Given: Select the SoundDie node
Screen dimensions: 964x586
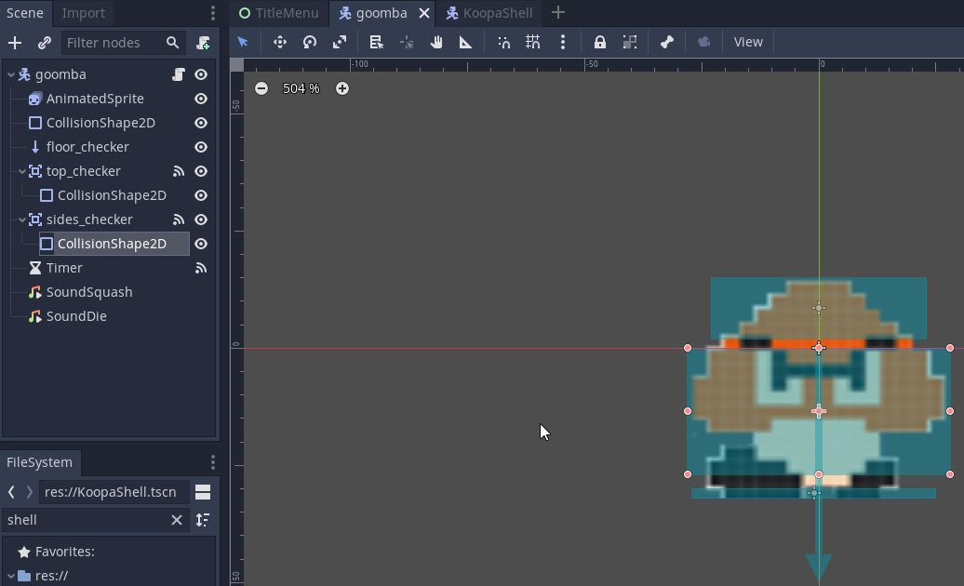Looking at the screenshot, I should 76,316.
